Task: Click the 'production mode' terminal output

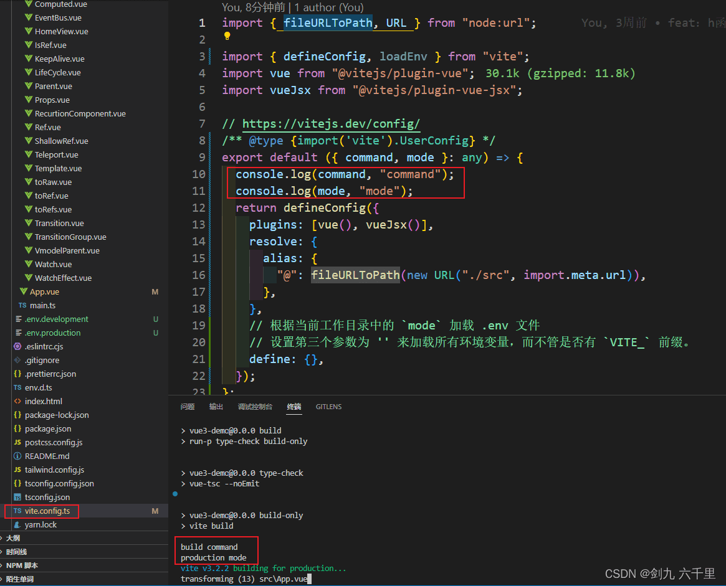Action: click(214, 558)
